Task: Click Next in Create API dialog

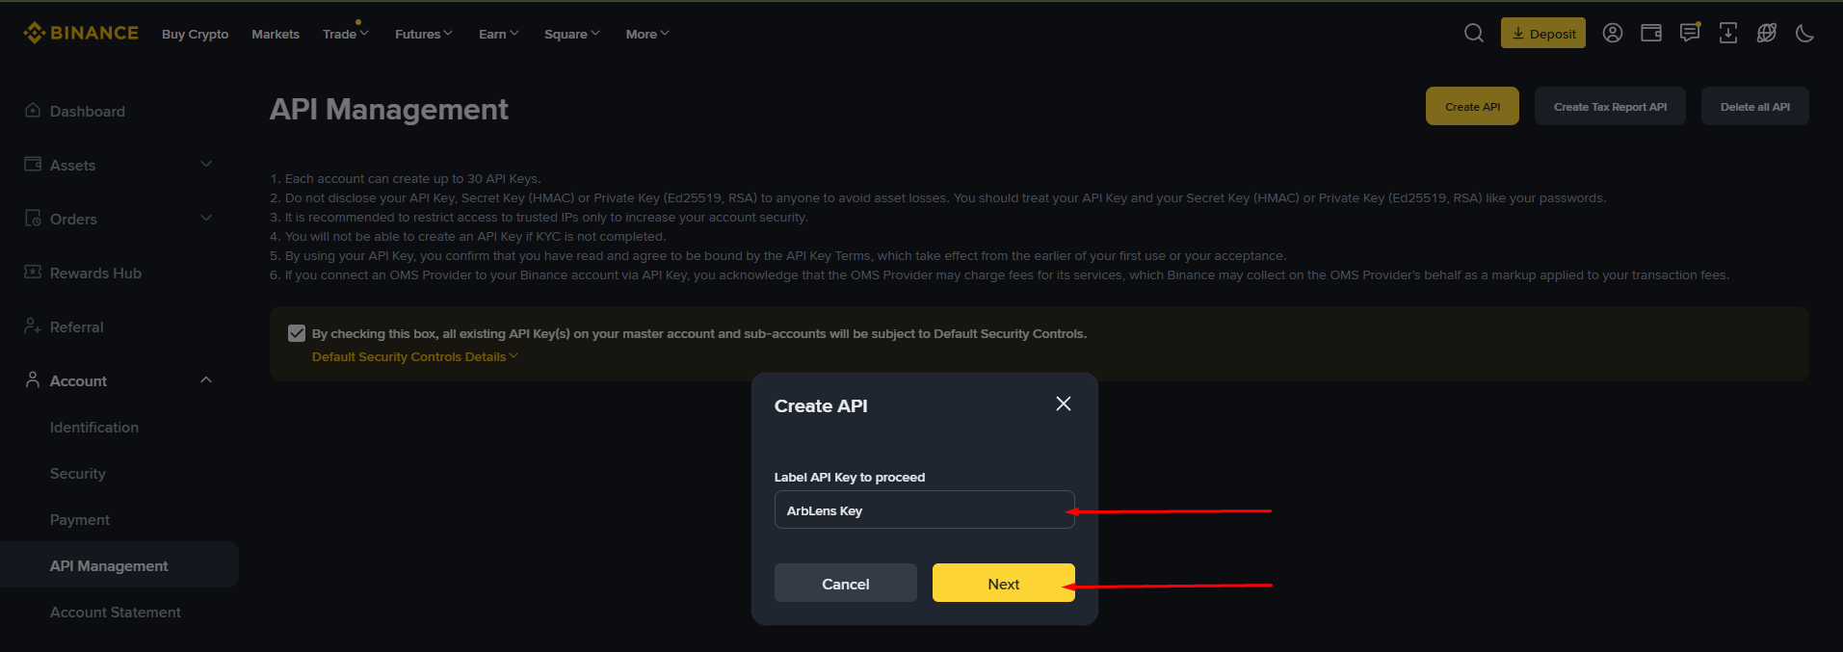Action: coord(1004,583)
